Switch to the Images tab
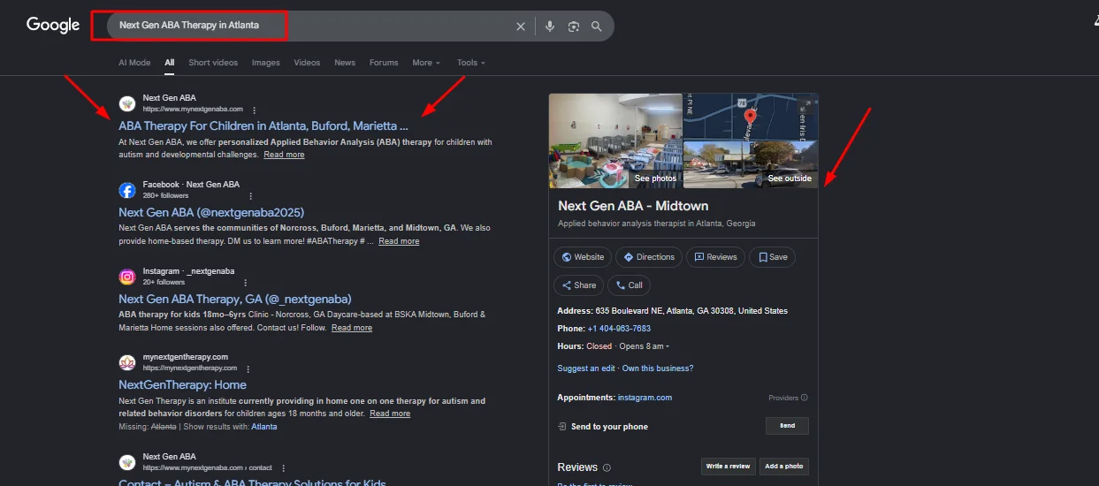Image resolution: width=1099 pixels, height=486 pixels. click(x=265, y=63)
